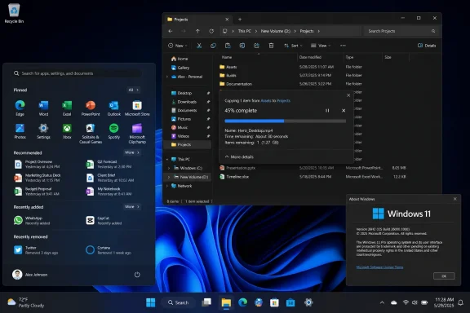This screenshot has width=470, height=313.
Task: Click the Windows Start button on taskbar
Action: 151,302
